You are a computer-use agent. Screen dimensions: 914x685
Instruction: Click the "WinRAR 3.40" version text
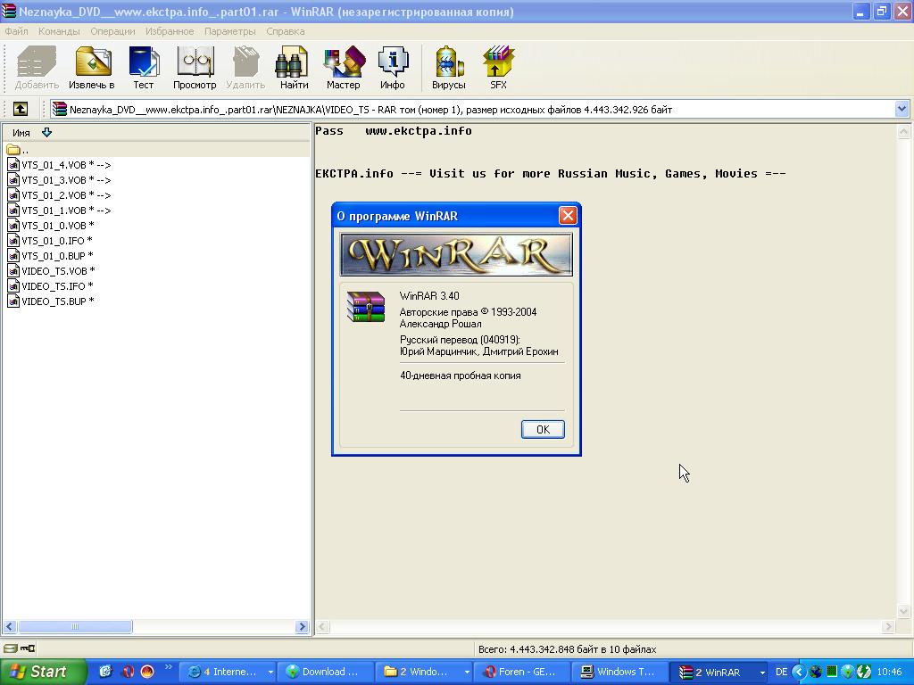click(x=429, y=296)
